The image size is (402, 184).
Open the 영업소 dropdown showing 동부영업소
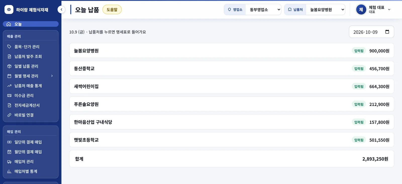click(x=263, y=10)
